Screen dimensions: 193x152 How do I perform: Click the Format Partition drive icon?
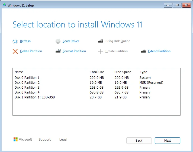(58, 51)
